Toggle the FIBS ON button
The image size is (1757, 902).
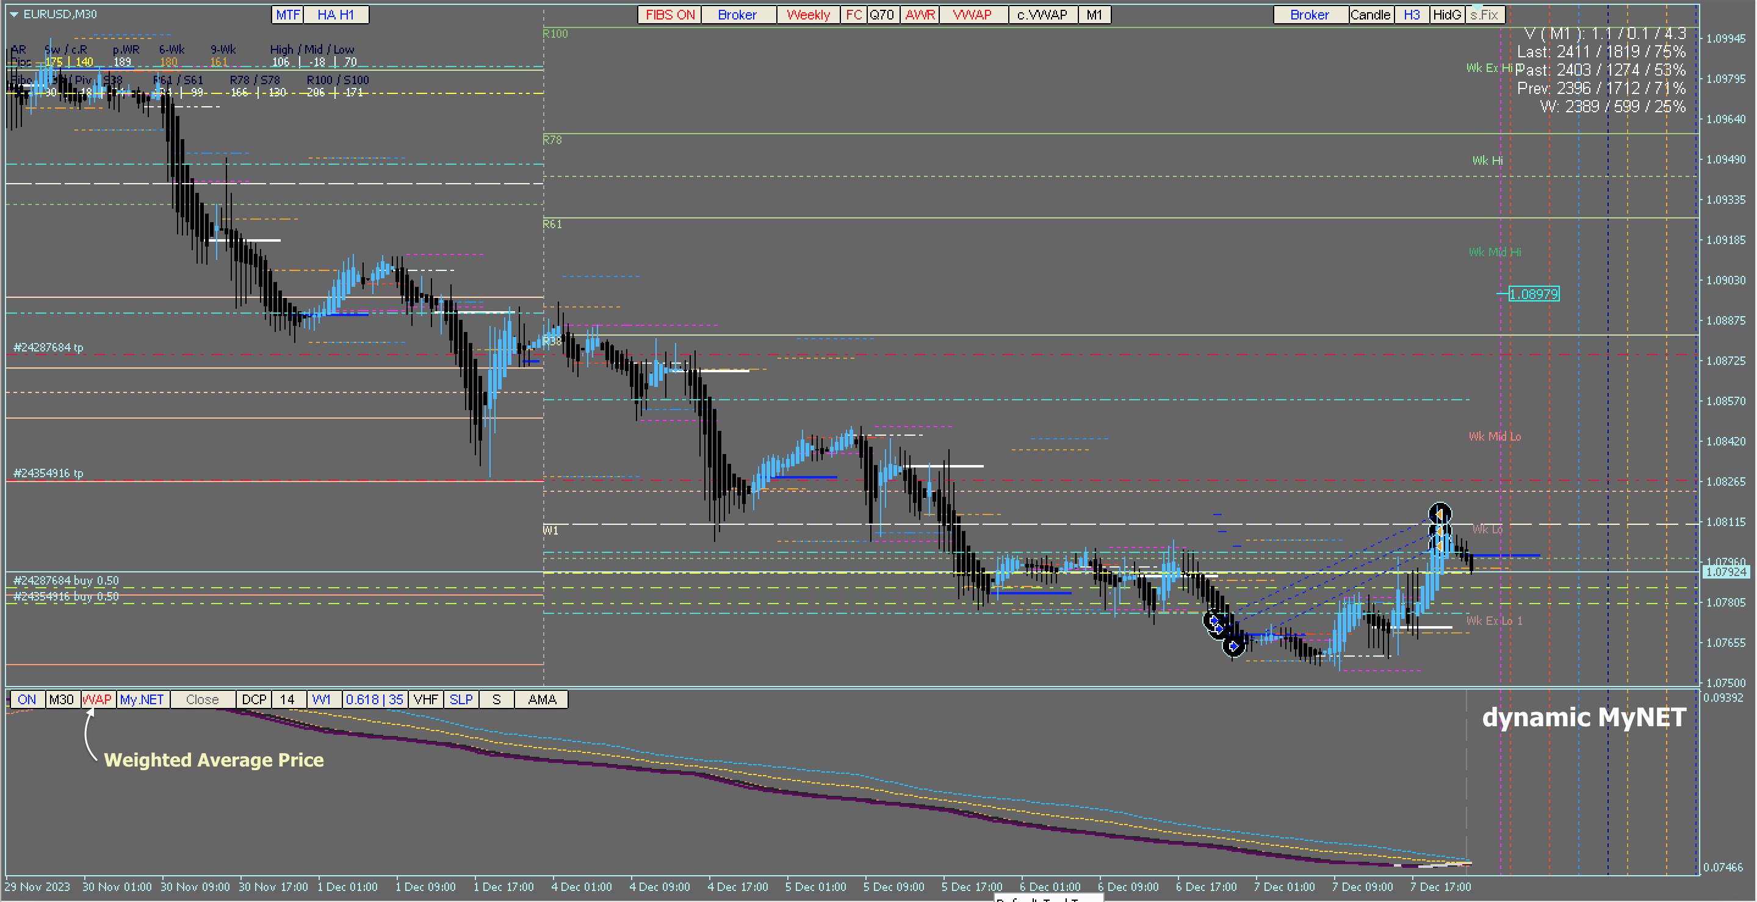669,15
